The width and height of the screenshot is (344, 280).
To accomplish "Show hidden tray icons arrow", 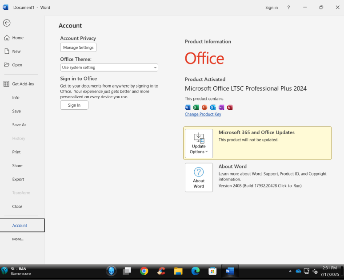I will 290,271.
